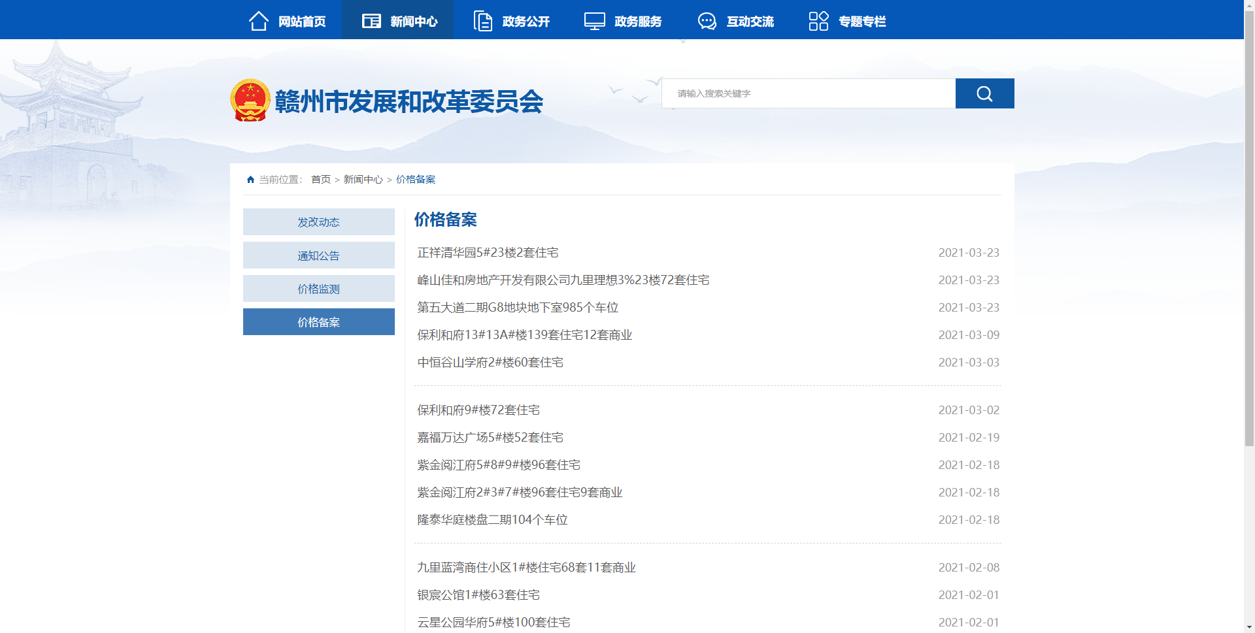Open the 通知公告 section
Image resolution: width=1255 pixels, height=633 pixels.
318,255
